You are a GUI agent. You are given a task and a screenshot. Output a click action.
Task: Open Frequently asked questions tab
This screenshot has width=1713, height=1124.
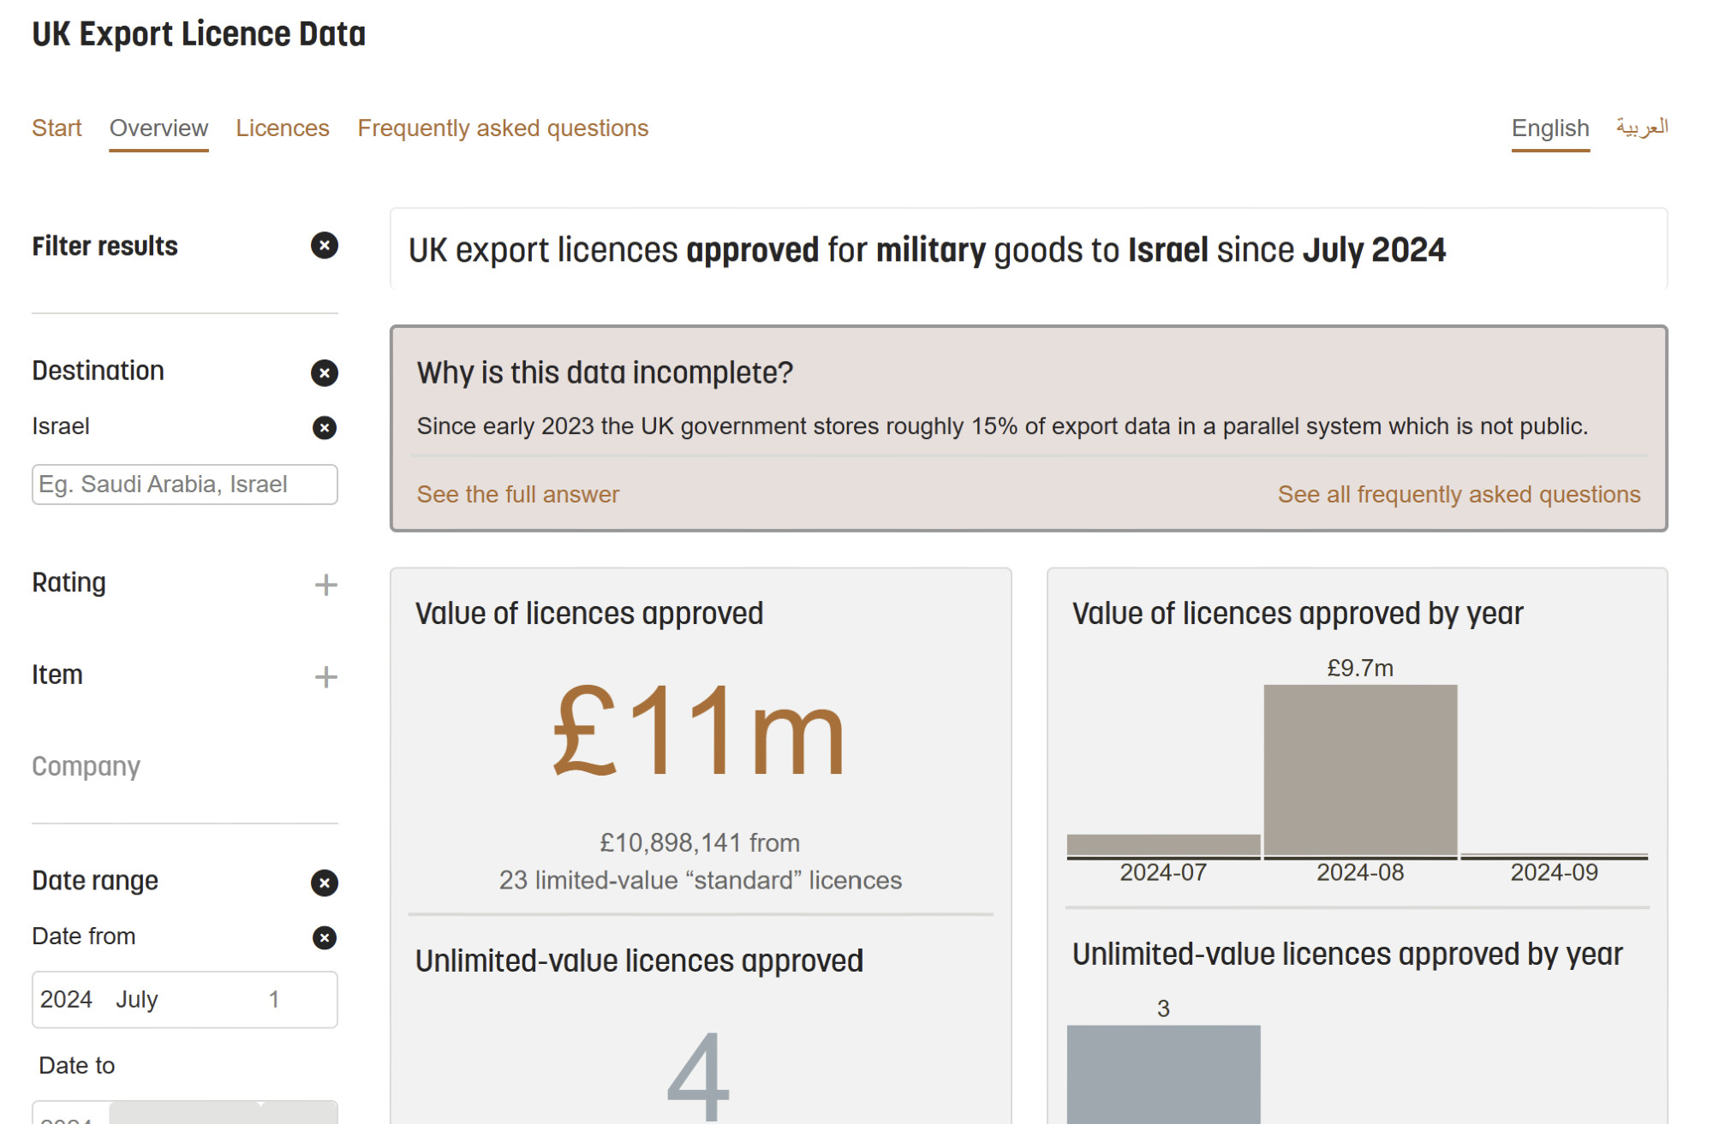pyautogui.click(x=503, y=128)
